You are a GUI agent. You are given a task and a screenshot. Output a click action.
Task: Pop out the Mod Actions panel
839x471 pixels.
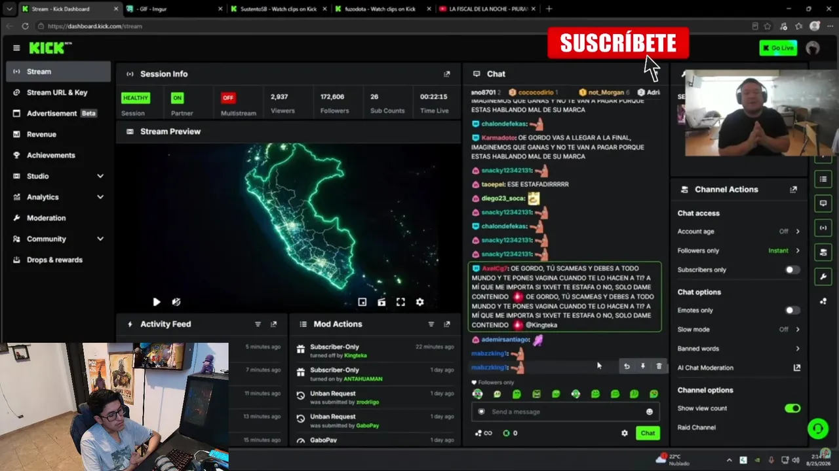coord(447,324)
